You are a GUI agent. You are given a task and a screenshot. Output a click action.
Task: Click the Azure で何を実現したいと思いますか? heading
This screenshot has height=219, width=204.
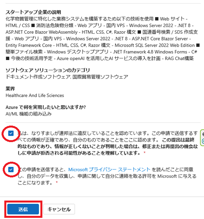pos(46,107)
